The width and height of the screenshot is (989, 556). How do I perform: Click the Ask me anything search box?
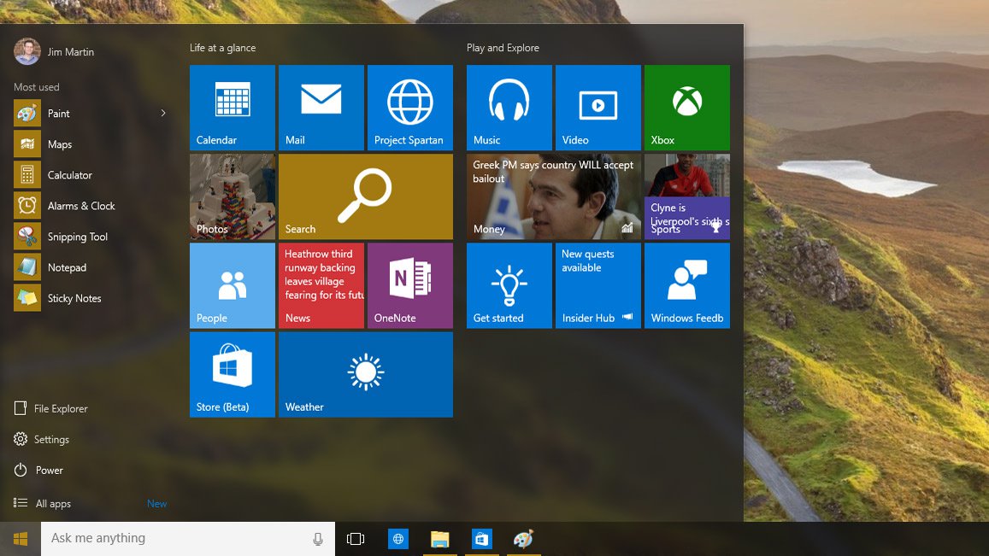(x=188, y=539)
